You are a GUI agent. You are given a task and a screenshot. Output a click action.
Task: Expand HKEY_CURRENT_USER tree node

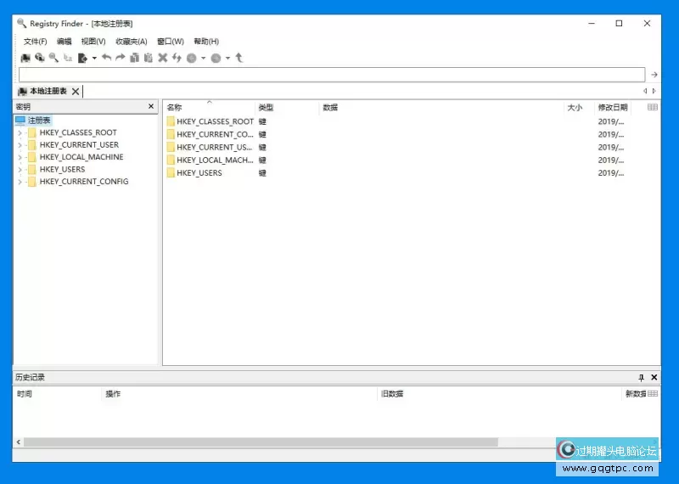tap(20, 145)
